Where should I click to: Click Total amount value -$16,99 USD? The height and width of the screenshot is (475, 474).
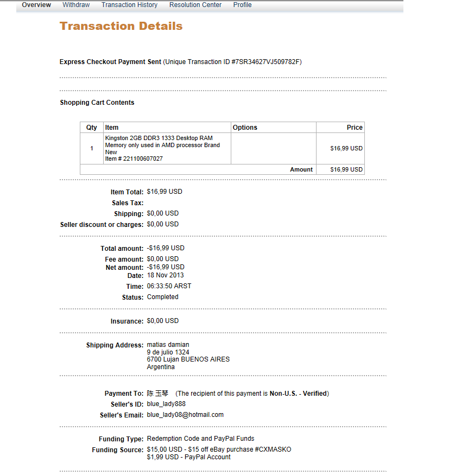(166, 248)
